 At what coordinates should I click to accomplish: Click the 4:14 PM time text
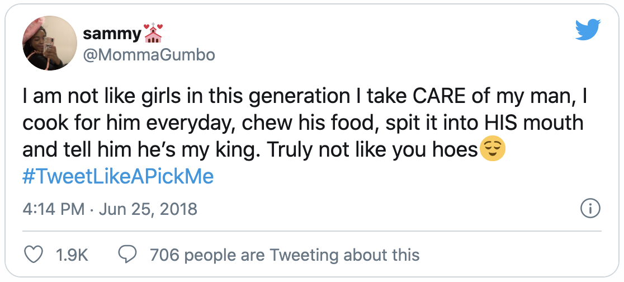coord(54,209)
